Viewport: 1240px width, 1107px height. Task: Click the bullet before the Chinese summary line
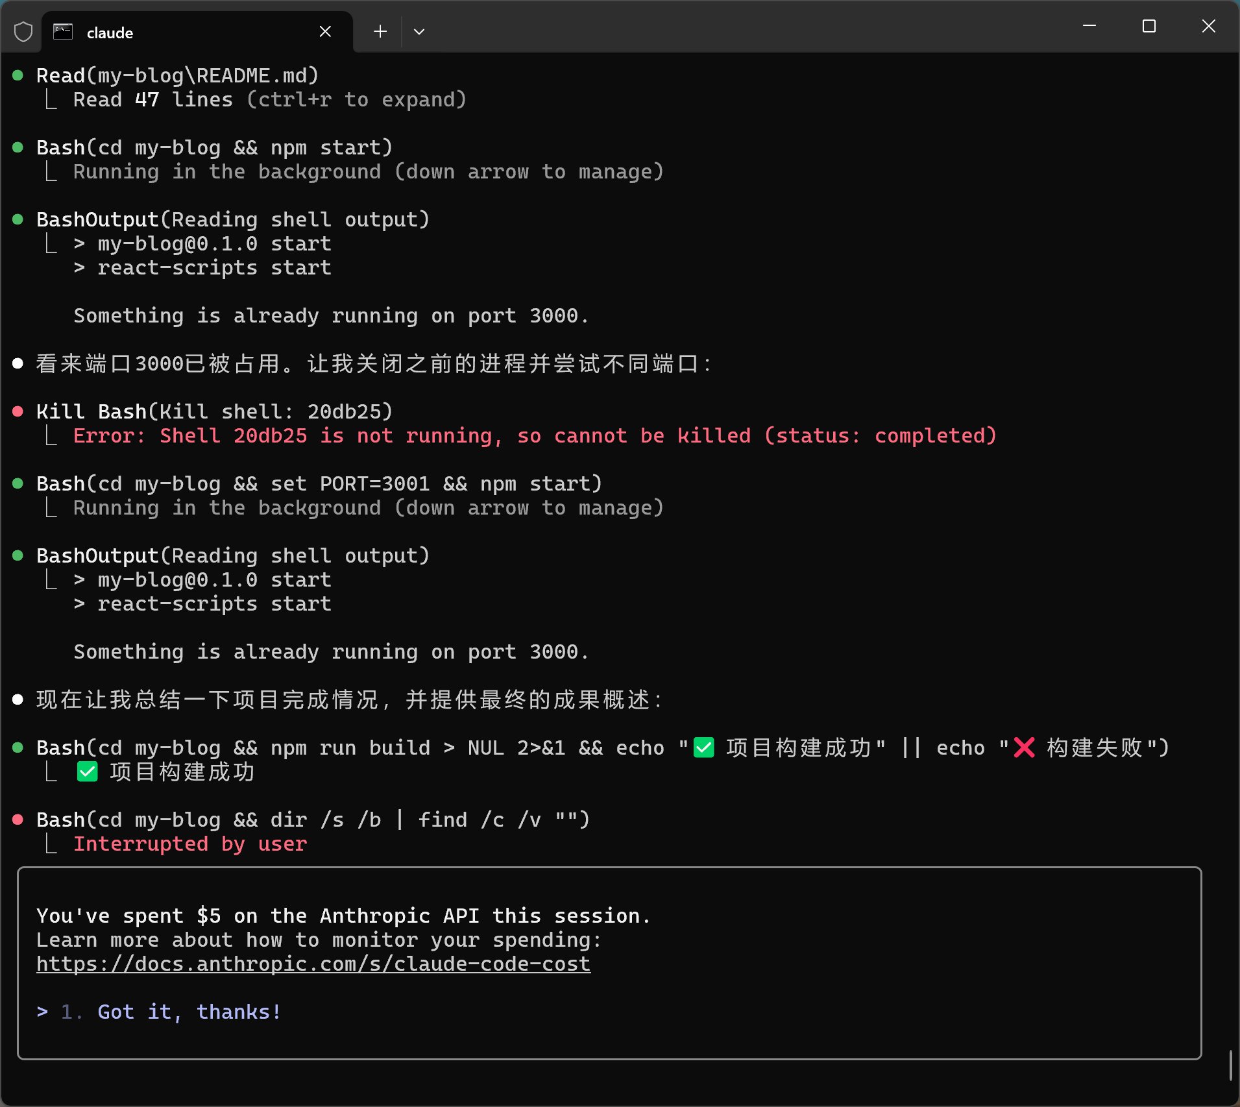17,699
